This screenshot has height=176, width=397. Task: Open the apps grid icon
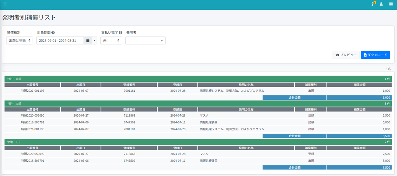click(391, 4)
